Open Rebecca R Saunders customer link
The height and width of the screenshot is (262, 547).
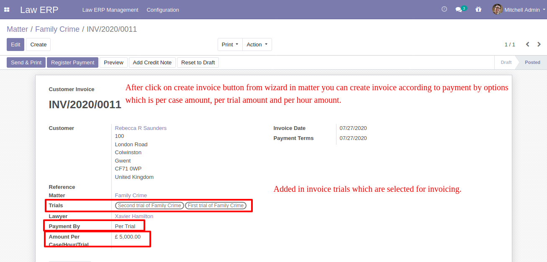(x=141, y=128)
